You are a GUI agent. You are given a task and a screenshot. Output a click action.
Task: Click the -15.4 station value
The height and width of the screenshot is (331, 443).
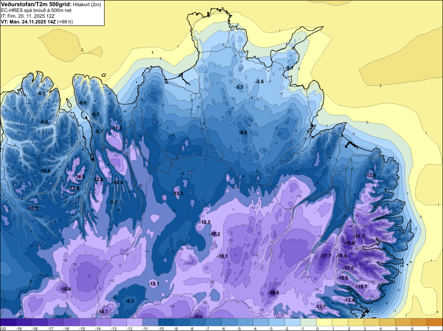pos(66,289)
